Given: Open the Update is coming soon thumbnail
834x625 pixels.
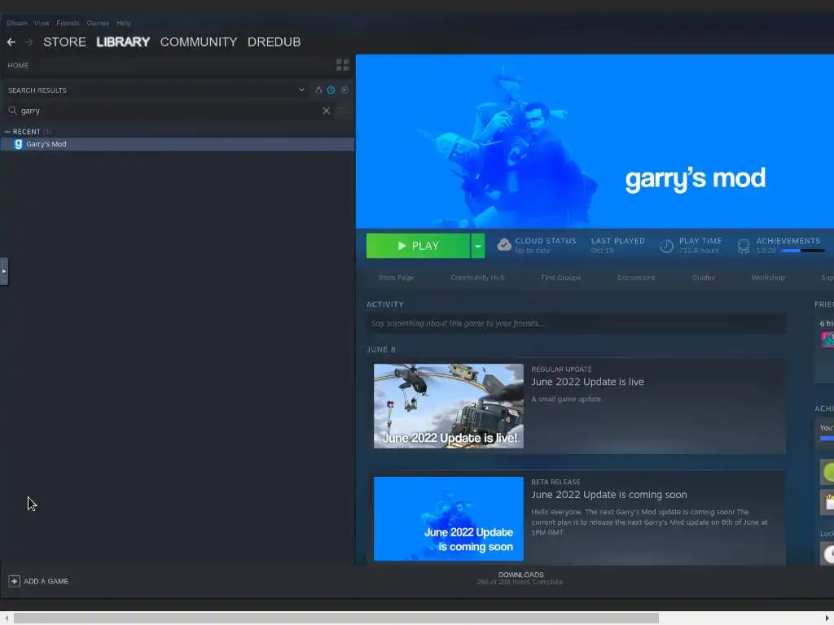Looking at the screenshot, I should [449, 518].
